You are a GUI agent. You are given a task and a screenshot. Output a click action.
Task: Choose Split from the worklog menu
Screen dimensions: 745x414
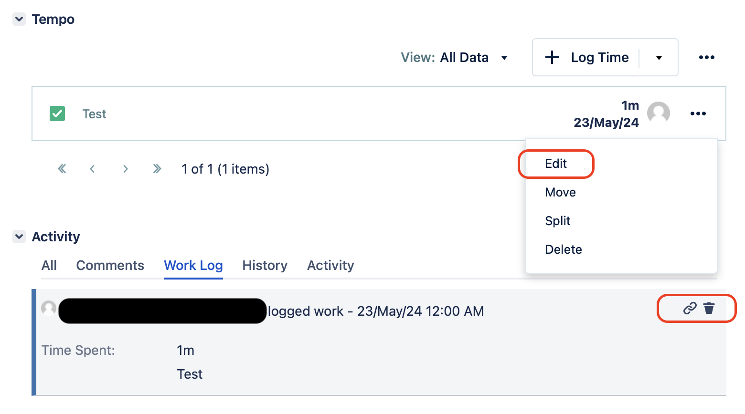pos(557,221)
